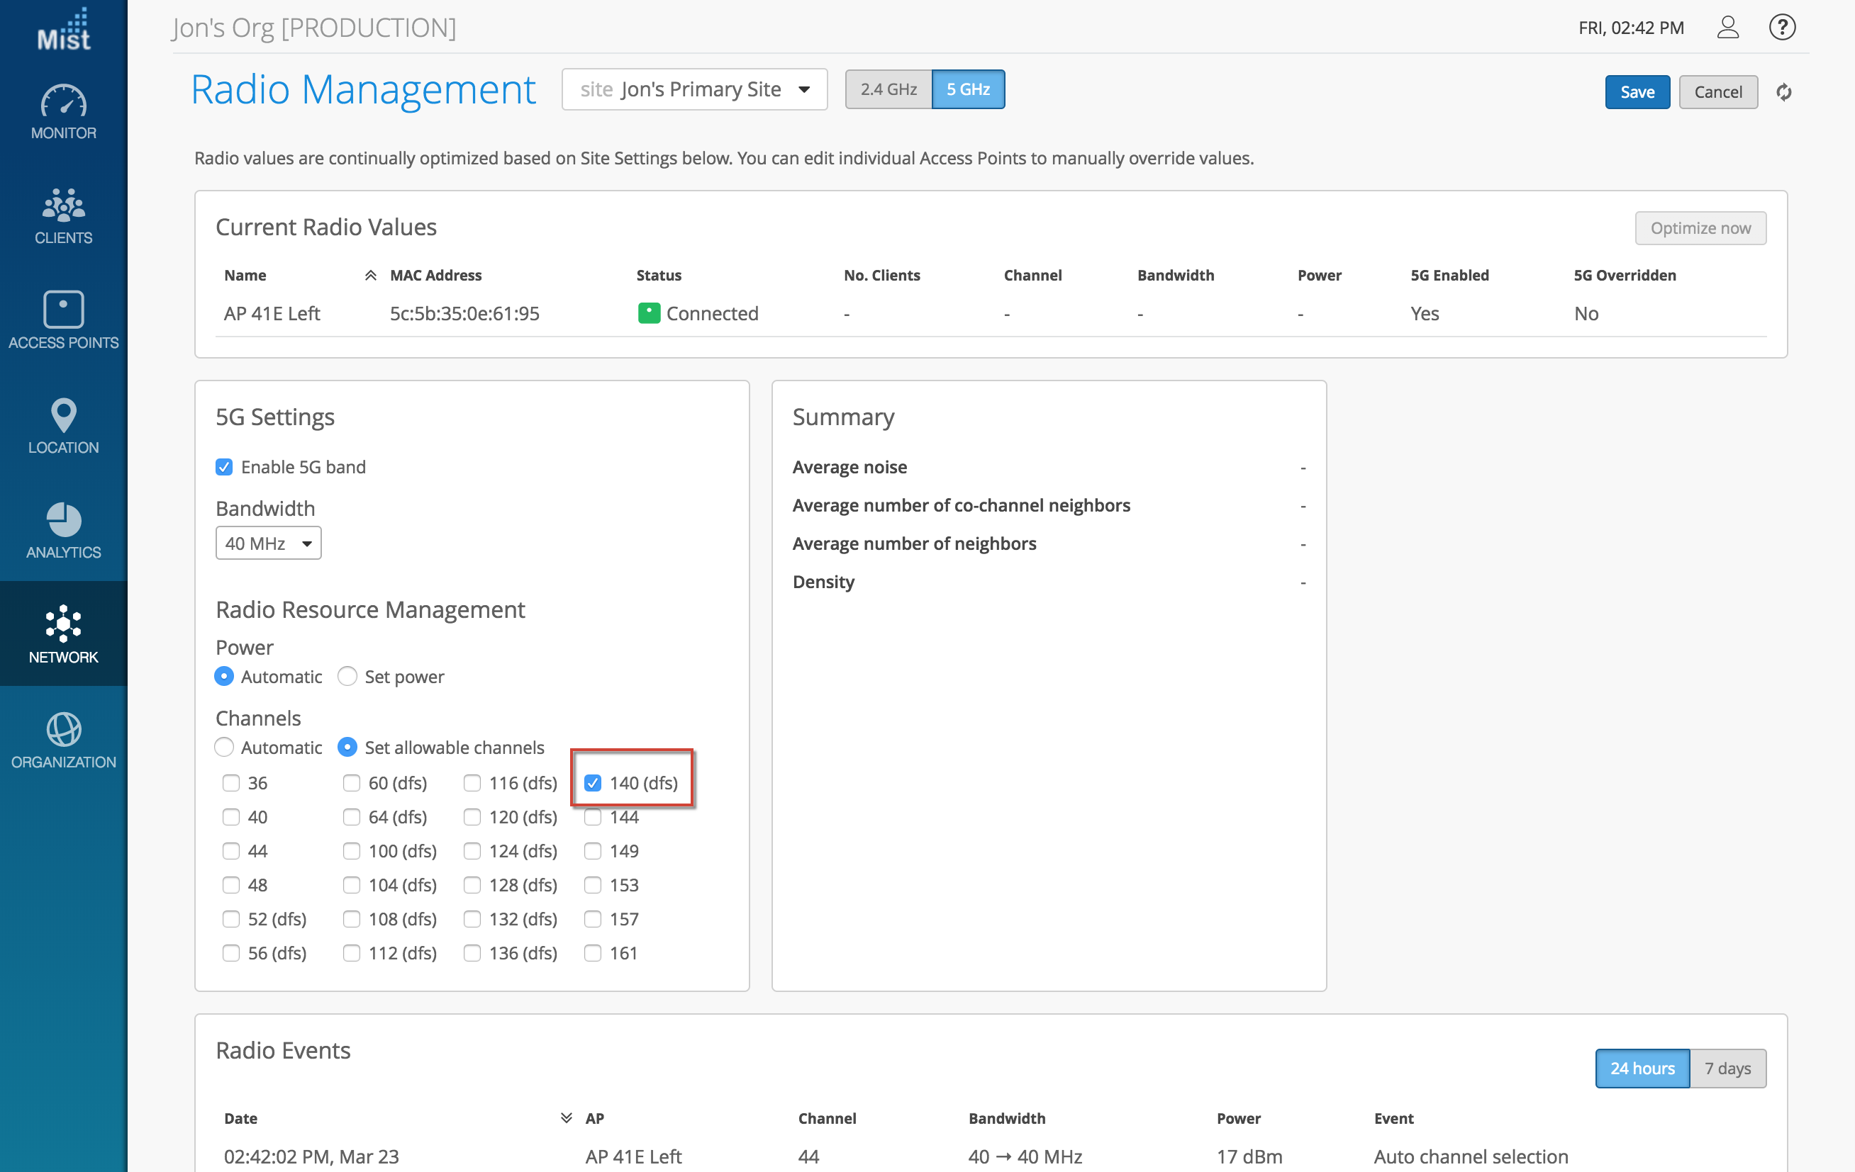
Task: Click the Save button
Action: (1637, 92)
